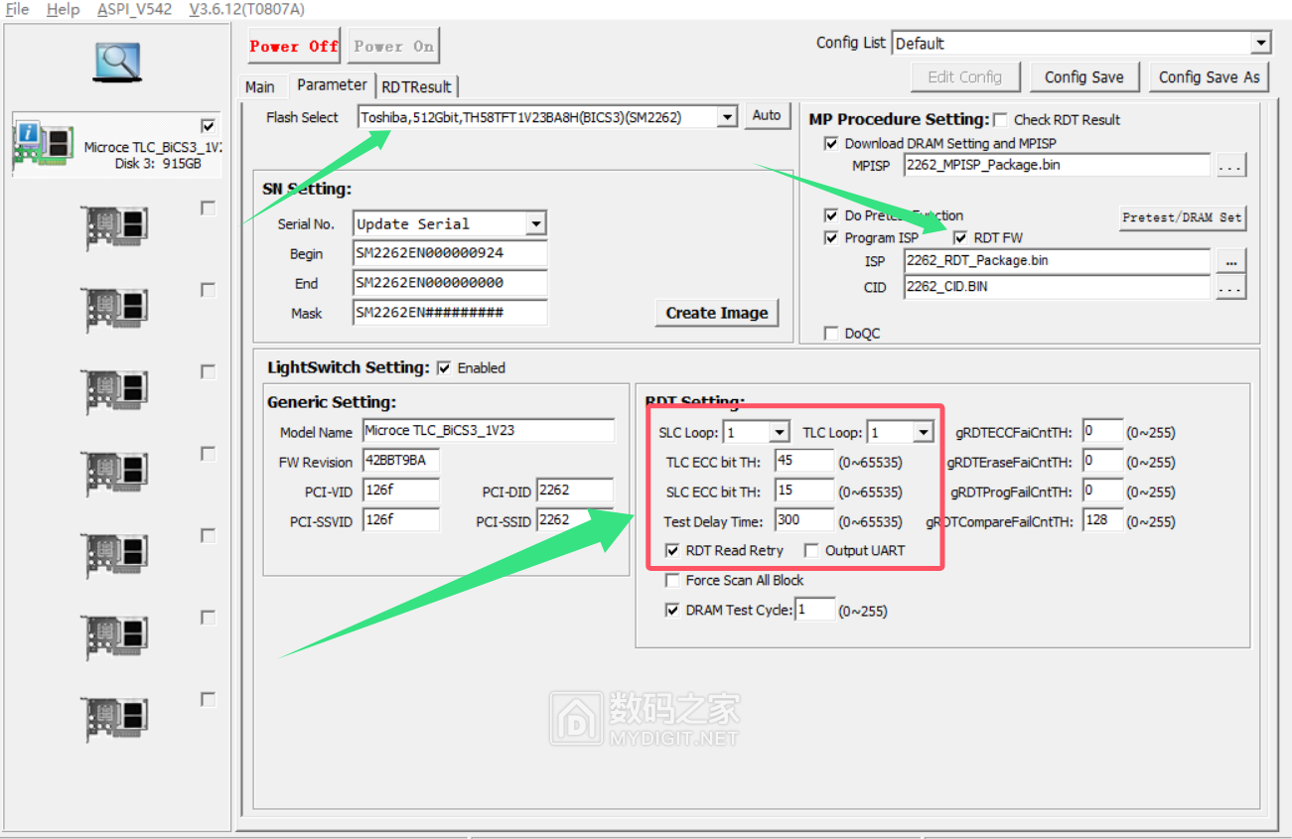Click the CID file path field
This screenshot has height=839, width=1292.
pyautogui.click(x=1057, y=287)
